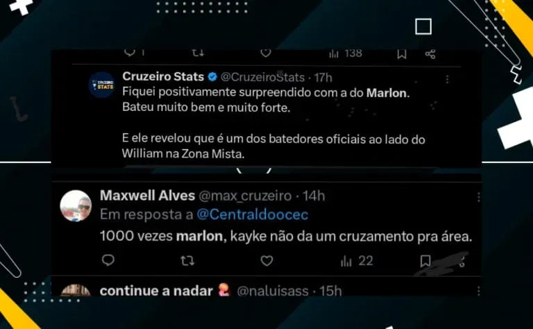Like the Maxwell Alves tweet
The height and width of the screenshot is (329, 533).
click(266, 261)
